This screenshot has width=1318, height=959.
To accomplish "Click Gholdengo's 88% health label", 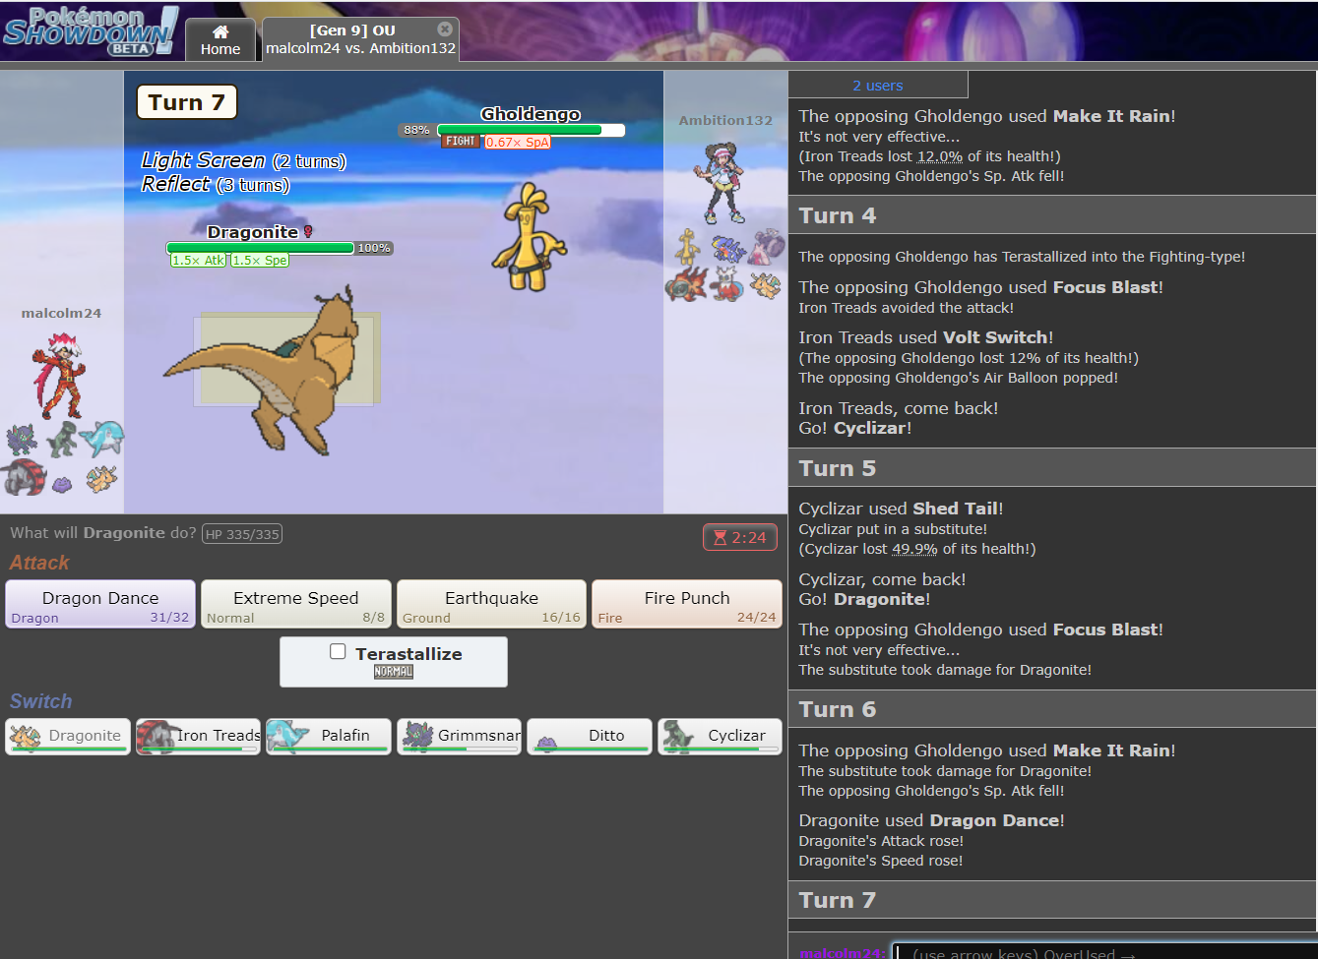I will pos(416,130).
